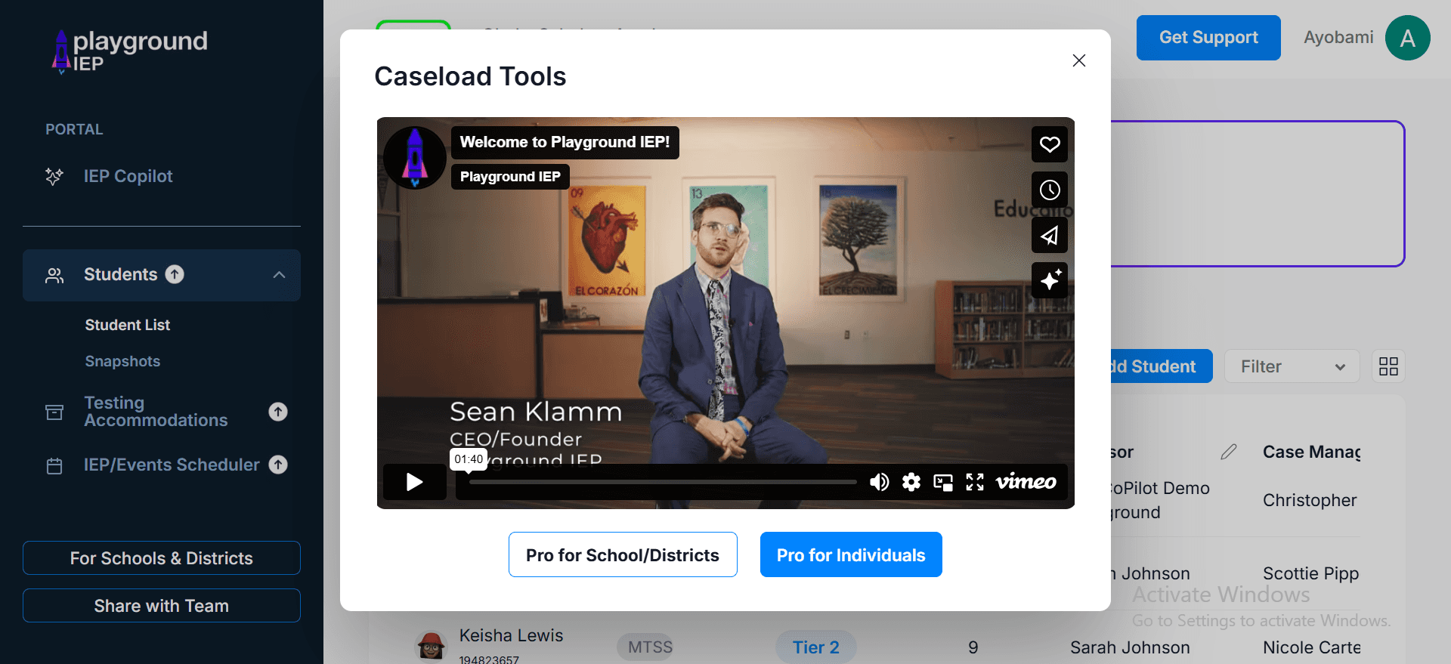The height and width of the screenshot is (664, 1451).
Task: Open the Filter dropdown
Action: pyautogui.click(x=1292, y=366)
